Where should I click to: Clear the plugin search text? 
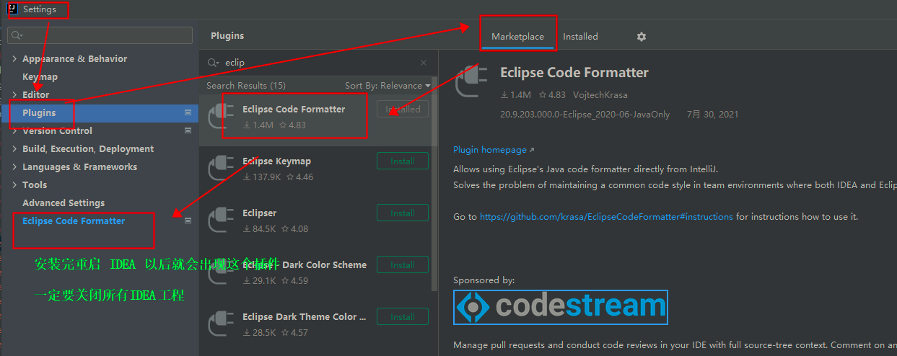pyautogui.click(x=424, y=63)
